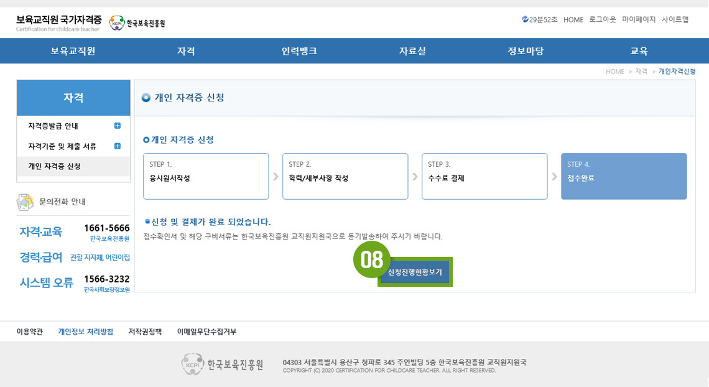Viewport: 709px width, 387px height.
Task: Click the 보육교직원 국가자격증 site title logo
Action: pos(59,23)
